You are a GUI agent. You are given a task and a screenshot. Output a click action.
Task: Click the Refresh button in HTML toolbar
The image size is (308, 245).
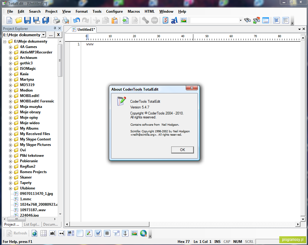17,233
